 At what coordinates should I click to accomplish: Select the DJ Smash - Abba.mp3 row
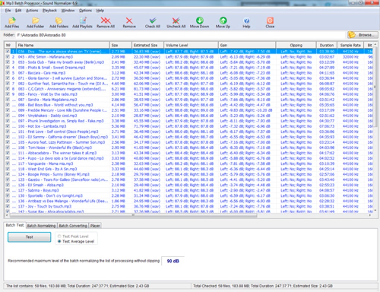189,185
